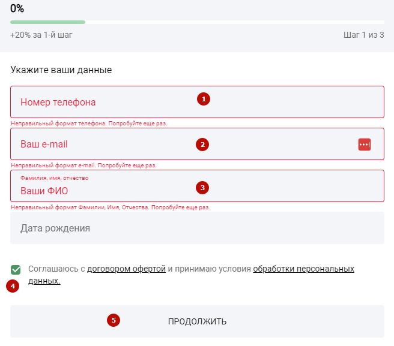Click the phone format error message

(89, 124)
